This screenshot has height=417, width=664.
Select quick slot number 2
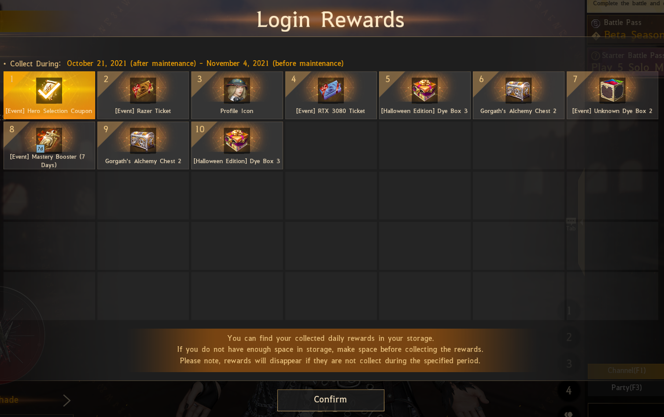click(x=569, y=337)
